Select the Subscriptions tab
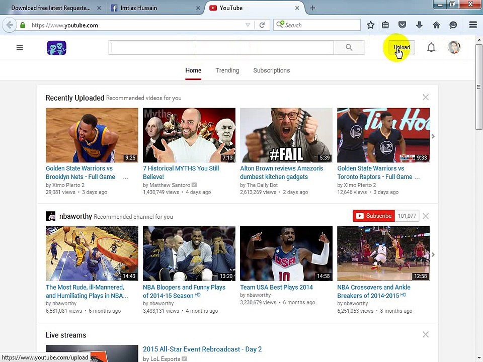Viewport: 483px width, 362px height. pyautogui.click(x=271, y=70)
